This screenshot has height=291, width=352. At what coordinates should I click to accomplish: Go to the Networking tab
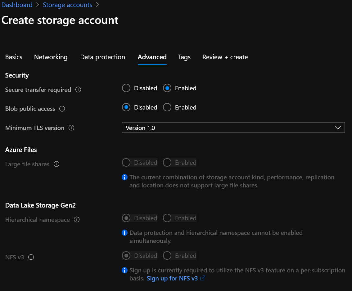click(x=51, y=57)
